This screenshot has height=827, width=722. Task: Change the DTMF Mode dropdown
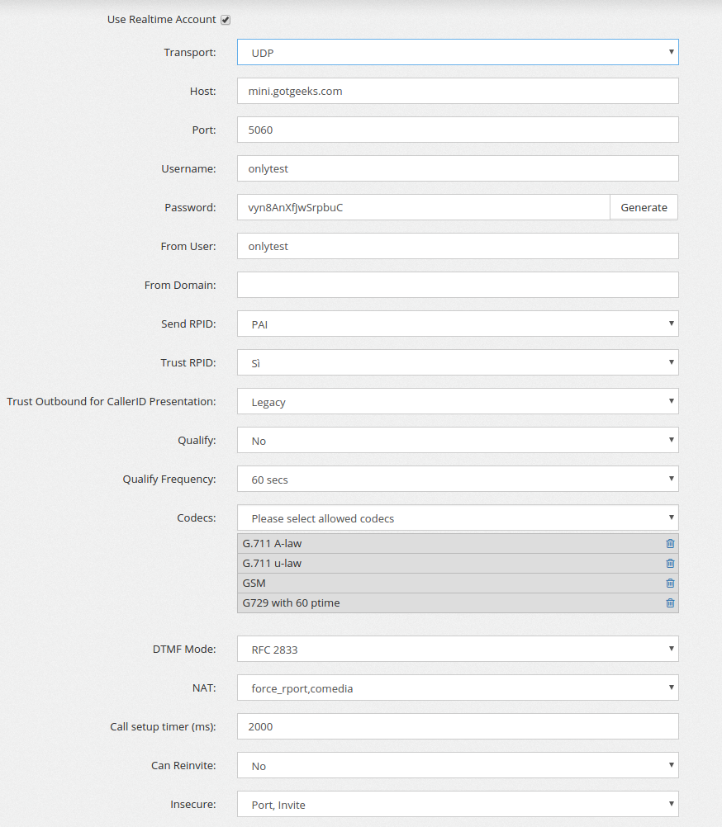(458, 650)
